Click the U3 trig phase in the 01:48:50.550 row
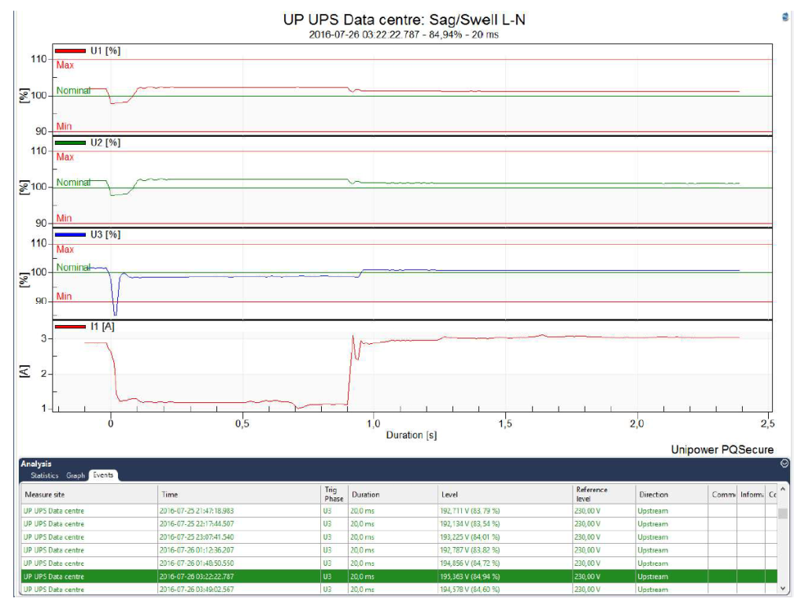805x606 pixels. (327, 564)
